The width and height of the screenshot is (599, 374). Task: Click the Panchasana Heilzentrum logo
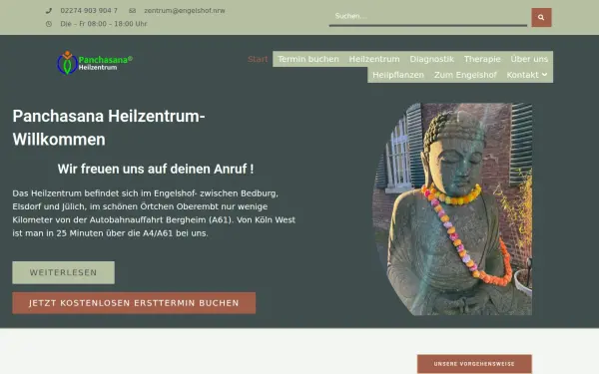95,63
